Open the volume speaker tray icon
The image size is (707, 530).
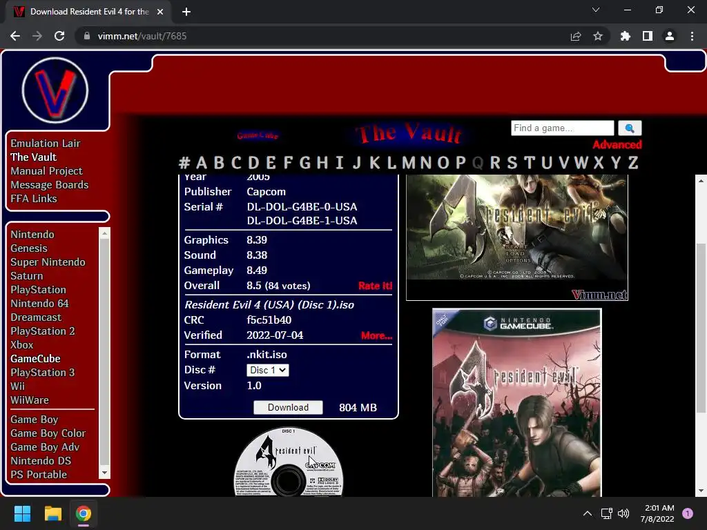point(623,513)
